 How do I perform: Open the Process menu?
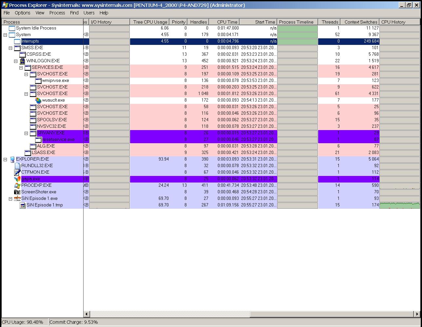[57, 13]
